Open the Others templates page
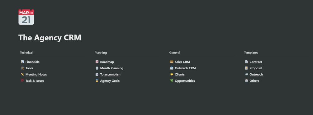The image size is (313, 115). coord(254,81)
